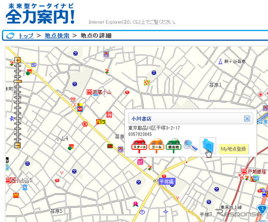This screenshot has height=222, width=268.
Task: Click the 小山4 area label
Action: [62, 139]
